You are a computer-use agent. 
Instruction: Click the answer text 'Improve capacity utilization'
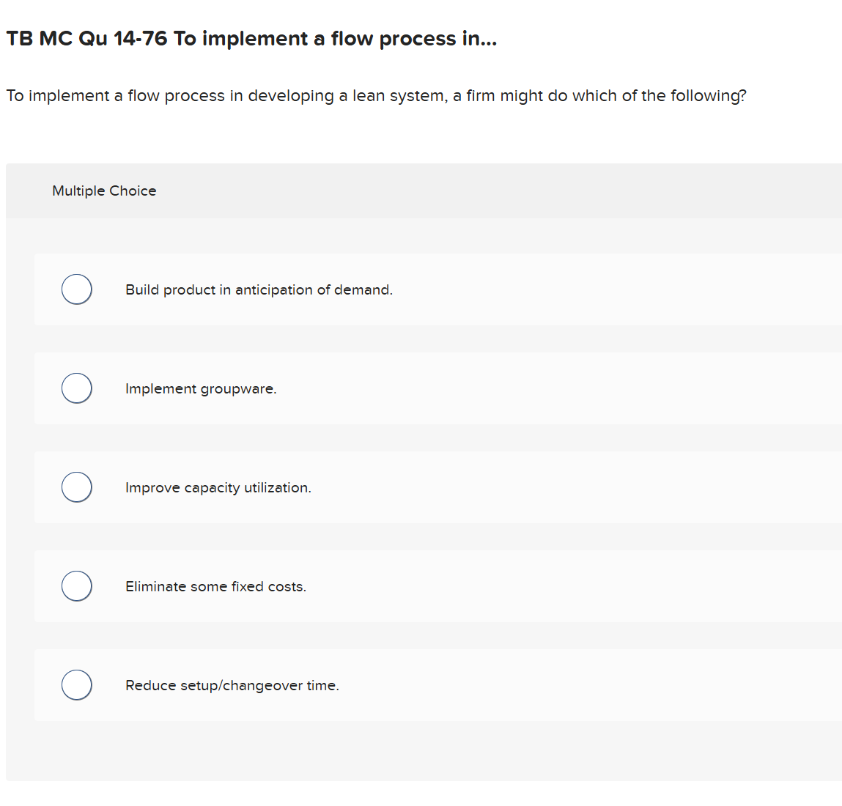click(x=218, y=487)
